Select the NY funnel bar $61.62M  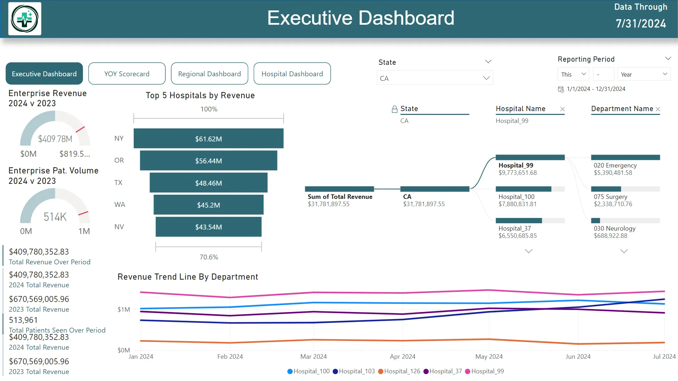point(208,139)
